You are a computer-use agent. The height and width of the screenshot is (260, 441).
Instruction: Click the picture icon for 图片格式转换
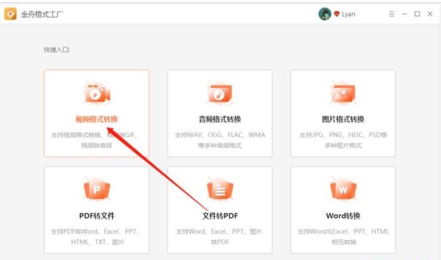343,94
